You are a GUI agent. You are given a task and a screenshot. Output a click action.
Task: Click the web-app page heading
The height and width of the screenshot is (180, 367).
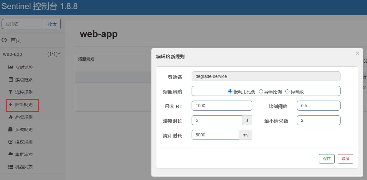98,34
